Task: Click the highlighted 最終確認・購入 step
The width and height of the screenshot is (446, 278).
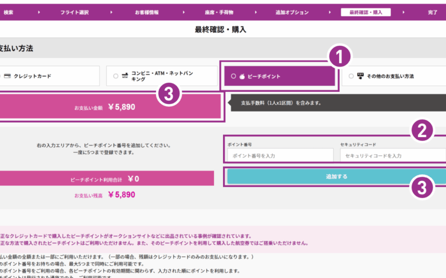Action: (x=365, y=12)
